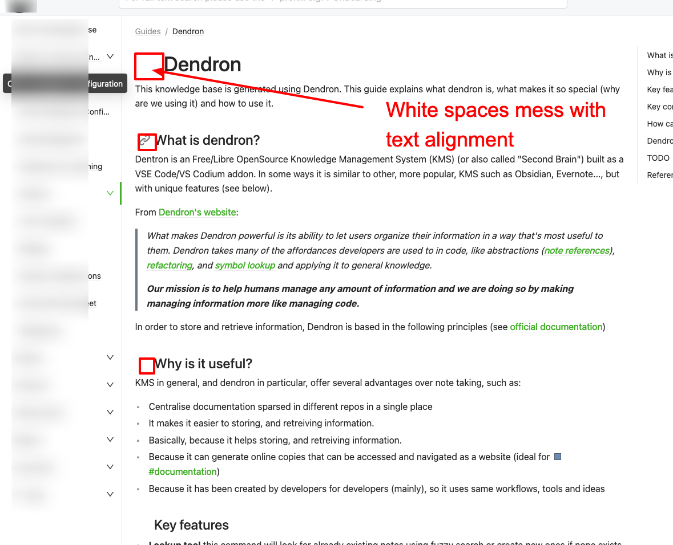The width and height of the screenshot is (673, 545).
Task: Expand the topmost collapsed sidebar section chevron
Action: (110, 56)
